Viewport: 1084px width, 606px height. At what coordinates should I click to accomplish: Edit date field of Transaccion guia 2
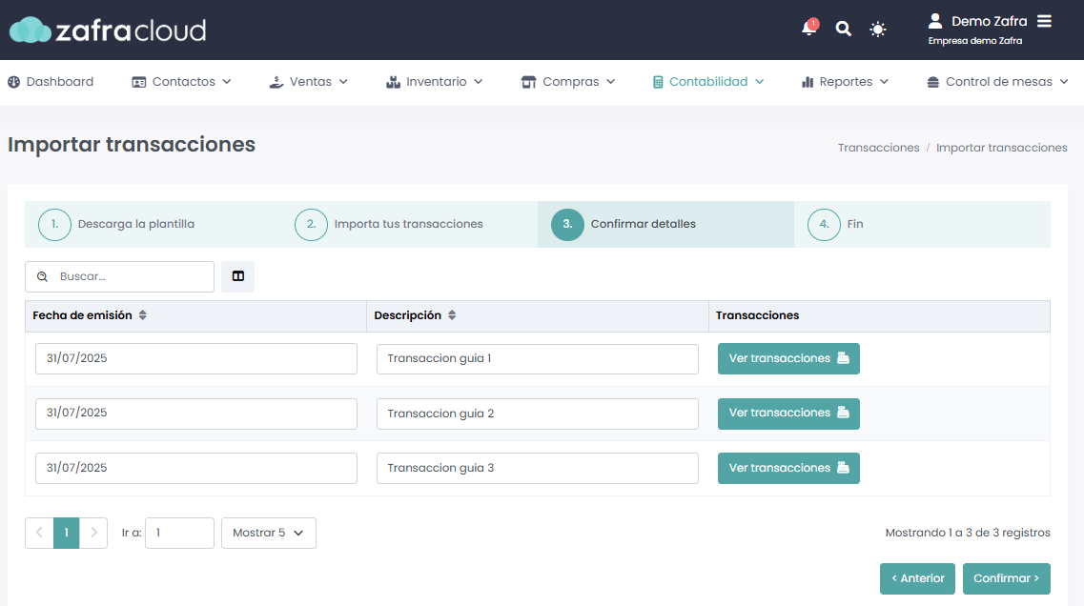pos(196,414)
